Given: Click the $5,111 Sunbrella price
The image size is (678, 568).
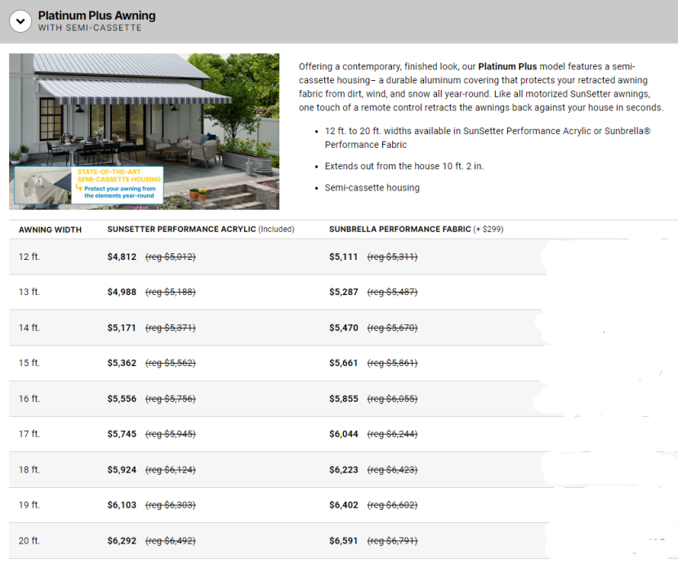Looking at the screenshot, I should 343,257.
